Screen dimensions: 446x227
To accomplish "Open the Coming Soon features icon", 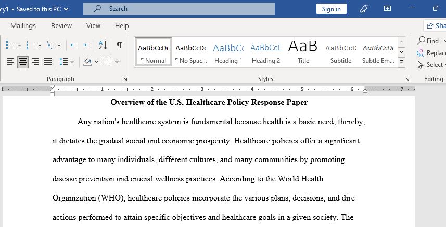I will coord(364,9).
